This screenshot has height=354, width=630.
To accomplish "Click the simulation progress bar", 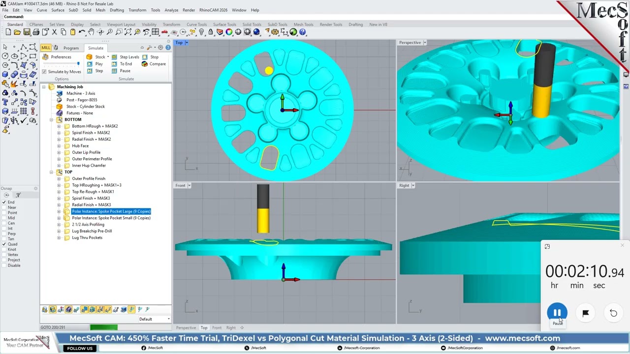I will coord(130,327).
